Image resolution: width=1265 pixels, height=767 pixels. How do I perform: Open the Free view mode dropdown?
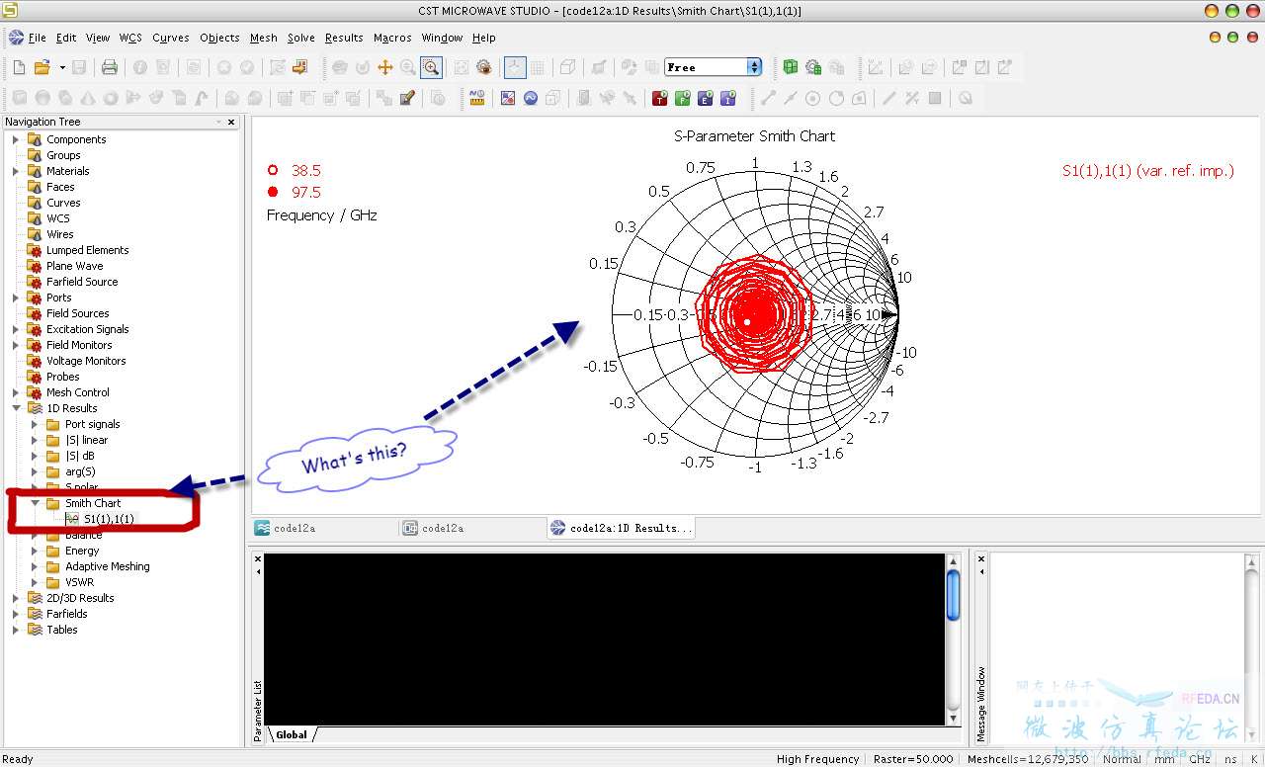tap(754, 67)
